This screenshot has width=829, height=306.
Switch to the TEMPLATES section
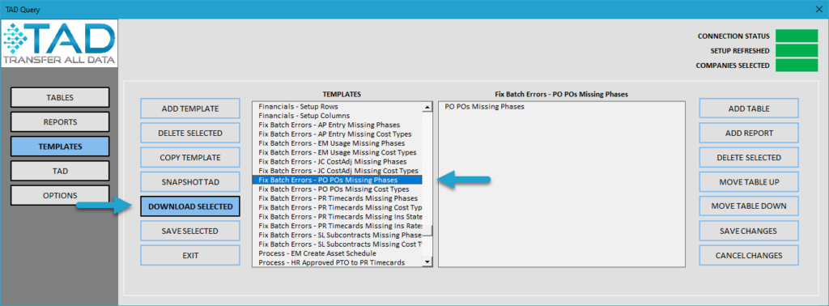pos(60,147)
